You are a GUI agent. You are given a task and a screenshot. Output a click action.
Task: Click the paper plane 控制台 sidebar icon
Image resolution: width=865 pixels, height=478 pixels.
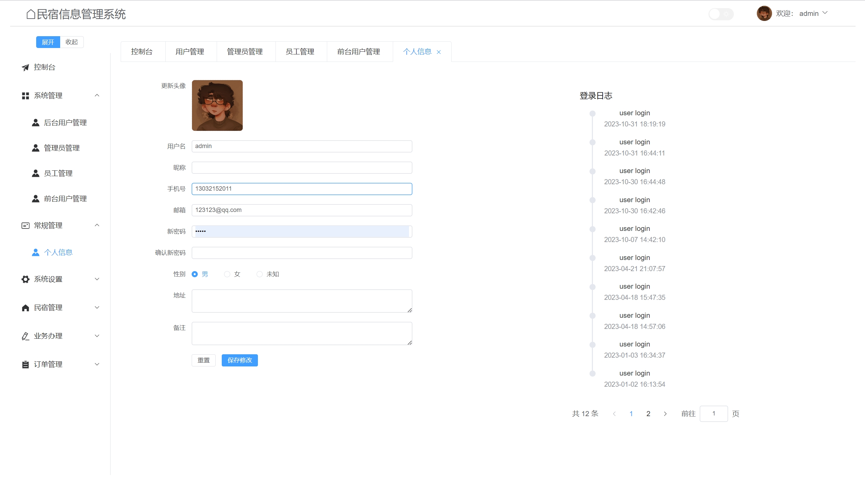pos(25,67)
